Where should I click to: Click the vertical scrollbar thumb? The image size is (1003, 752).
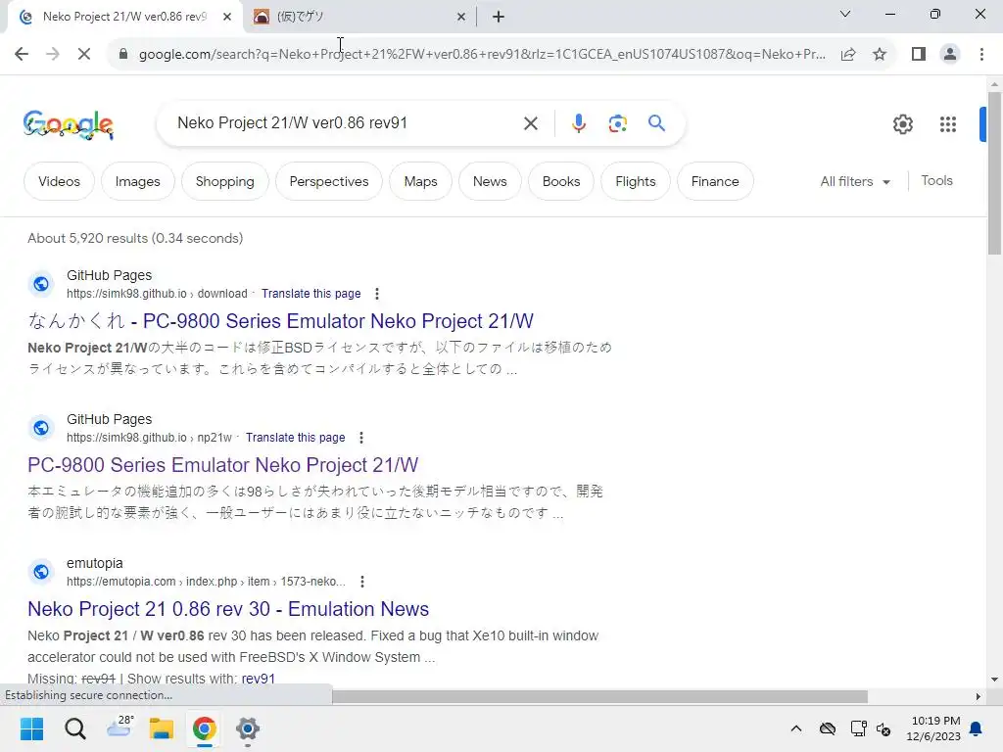994,172
